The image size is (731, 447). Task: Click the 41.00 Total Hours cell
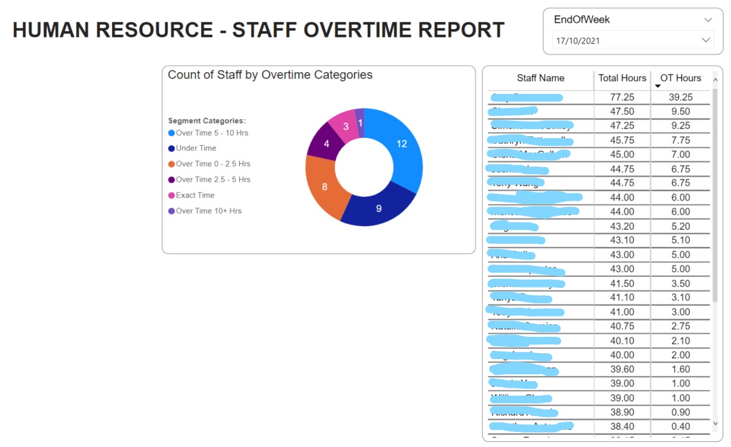pos(622,312)
